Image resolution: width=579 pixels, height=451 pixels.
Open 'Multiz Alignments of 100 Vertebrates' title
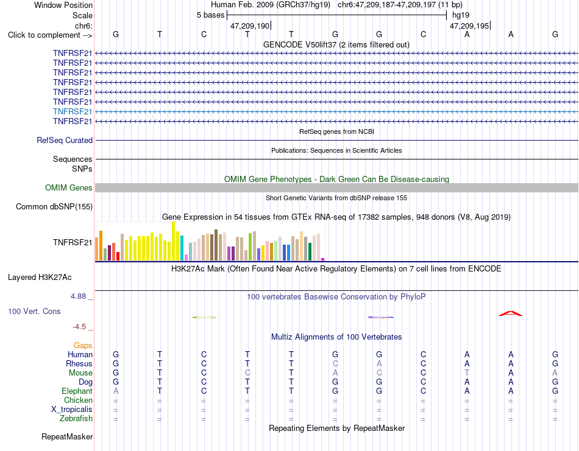coord(336,337)
